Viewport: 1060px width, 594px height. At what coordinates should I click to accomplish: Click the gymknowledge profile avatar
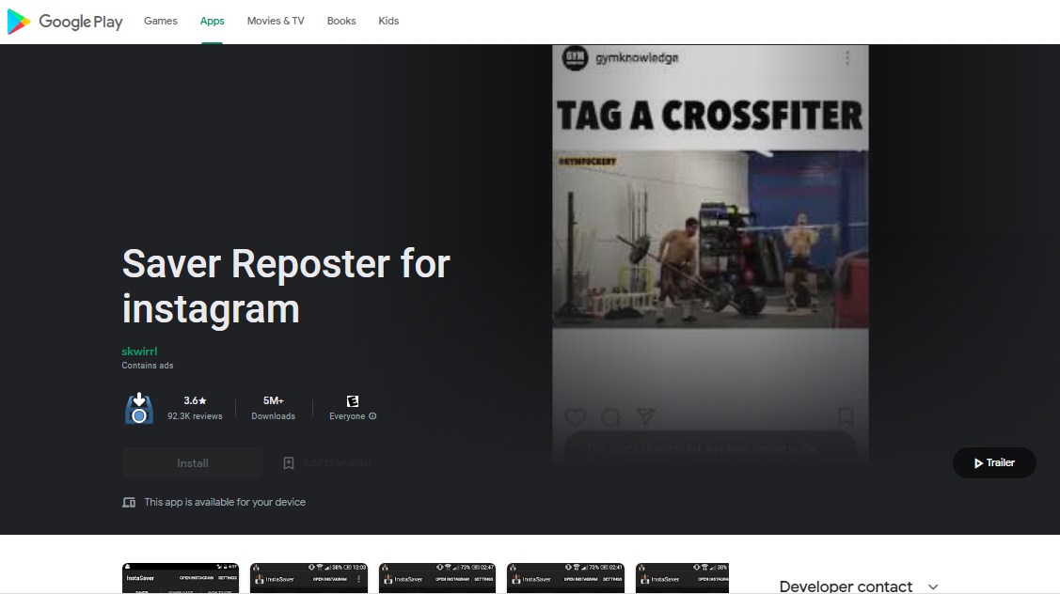point(575,58)
